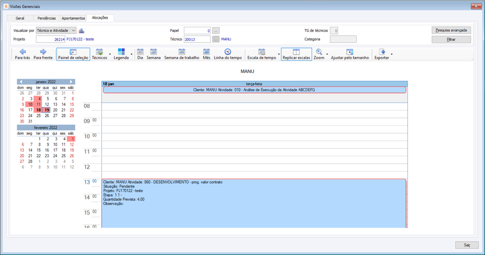Image resolution: width=485 pixels, height=255 pixels.
Task: Select highlighted day 10 in janeiro 2022
Action: (30, 104)
